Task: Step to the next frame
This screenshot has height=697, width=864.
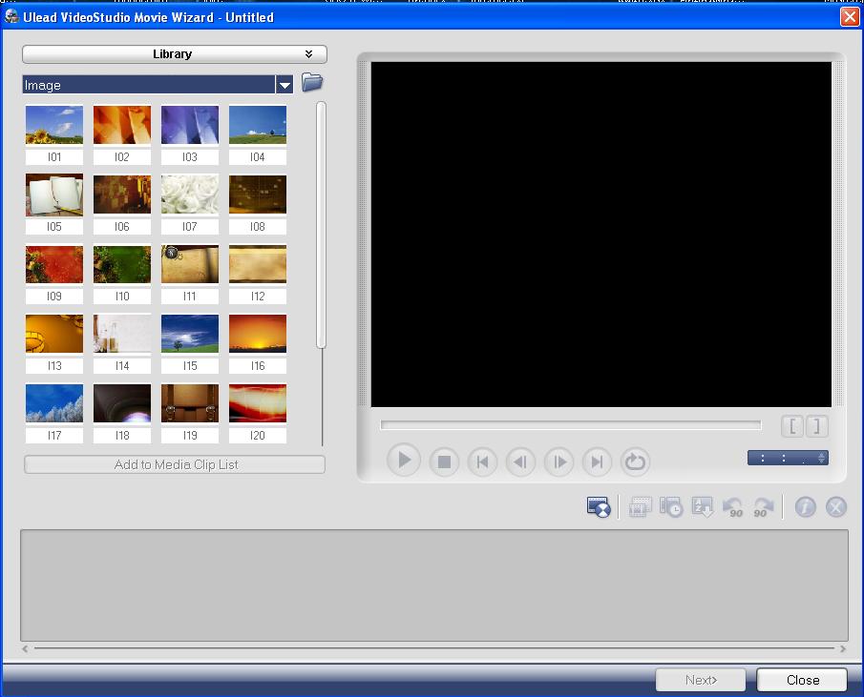Action: 558,462
